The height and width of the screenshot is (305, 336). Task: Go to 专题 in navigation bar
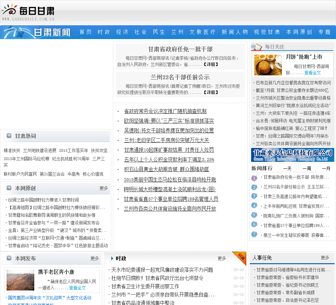325,32
